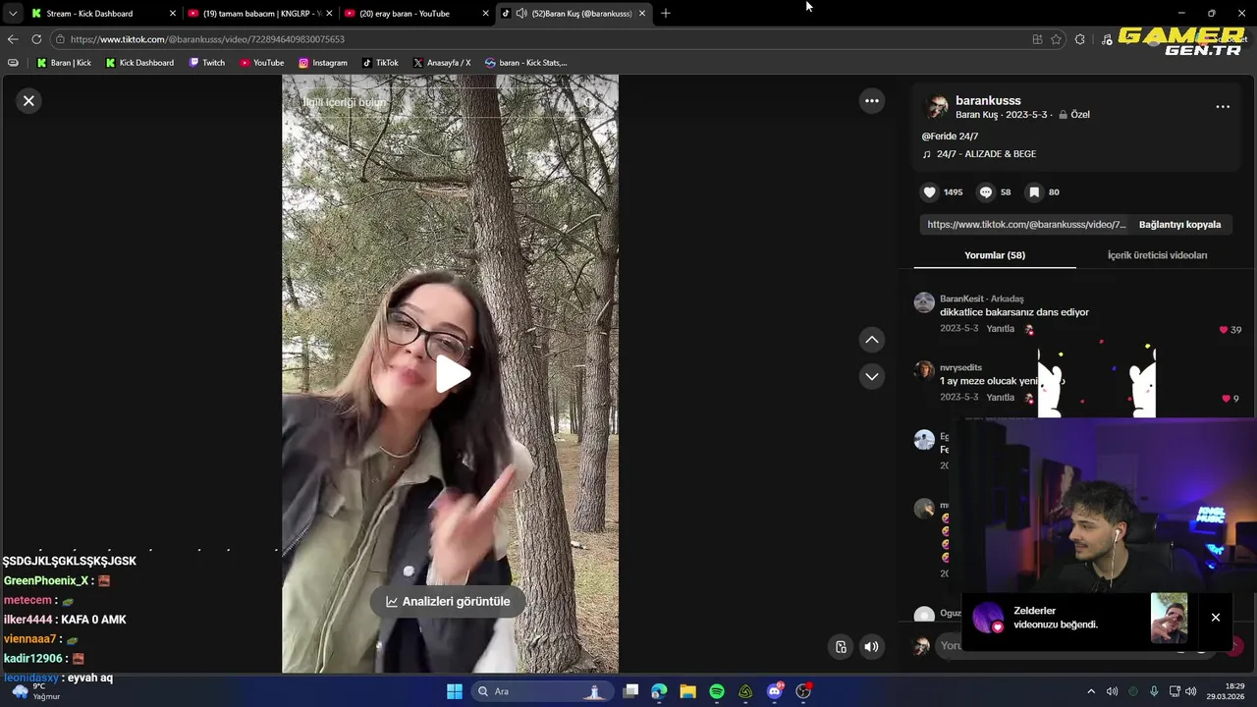Open nvrysedits commenter profile name
This screenshot has height=707, width=1257.
[960, 367]
